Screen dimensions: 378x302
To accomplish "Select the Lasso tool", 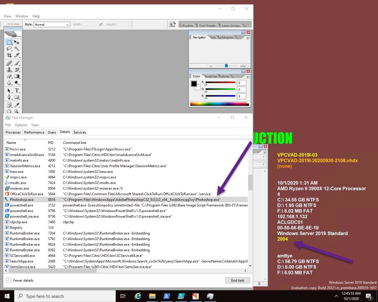I will pyautogui.click(x=9, y=49).
